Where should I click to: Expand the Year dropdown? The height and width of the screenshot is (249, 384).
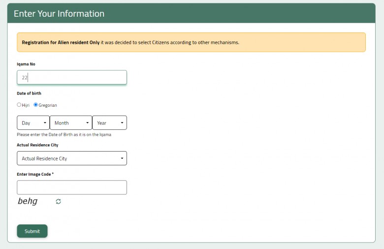pos(109,123)
